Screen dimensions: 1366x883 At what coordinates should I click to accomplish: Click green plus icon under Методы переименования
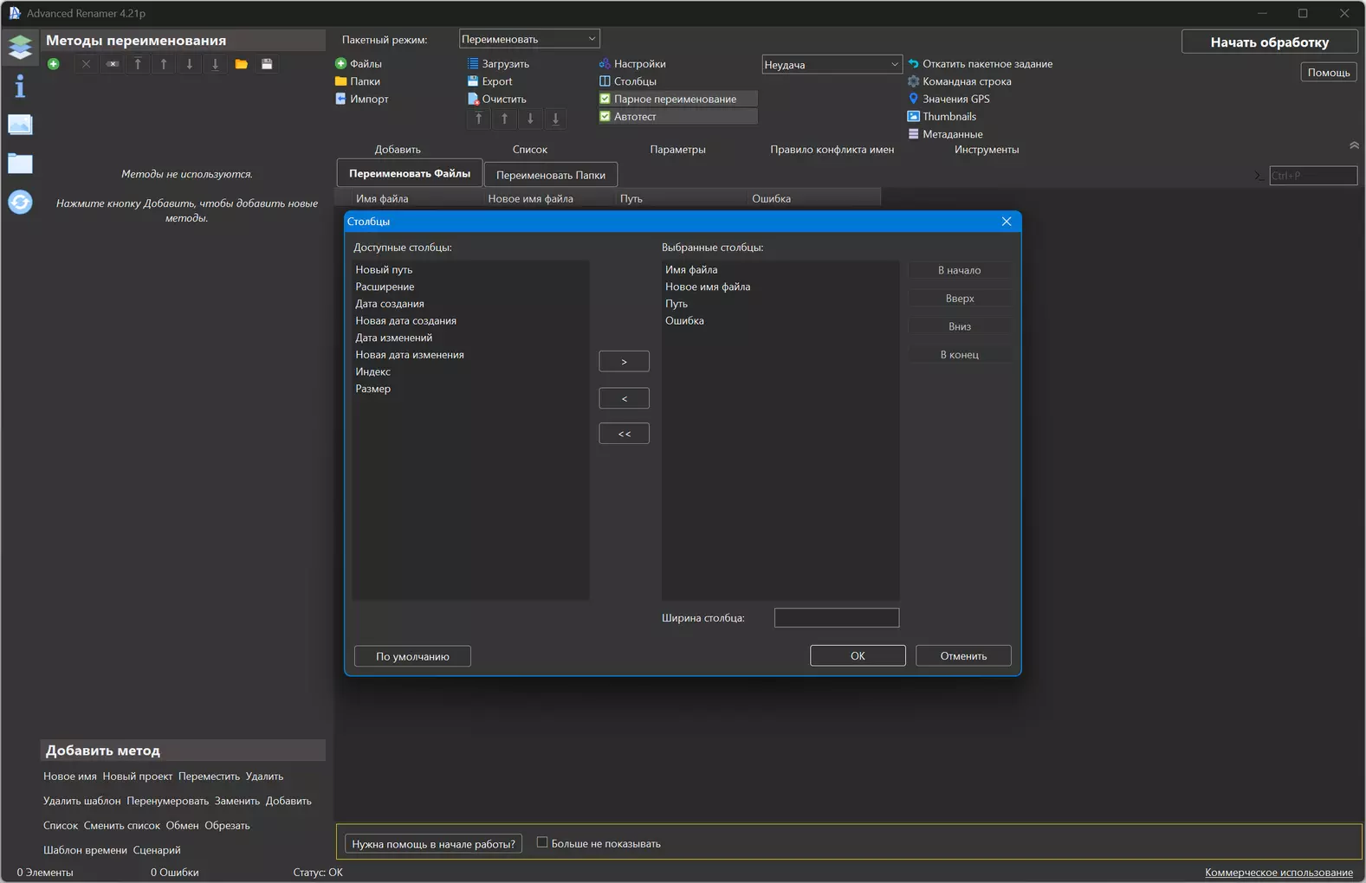click(x=54, y=64)
